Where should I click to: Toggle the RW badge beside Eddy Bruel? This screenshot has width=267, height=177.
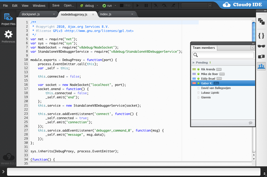(x=219, y=79)
